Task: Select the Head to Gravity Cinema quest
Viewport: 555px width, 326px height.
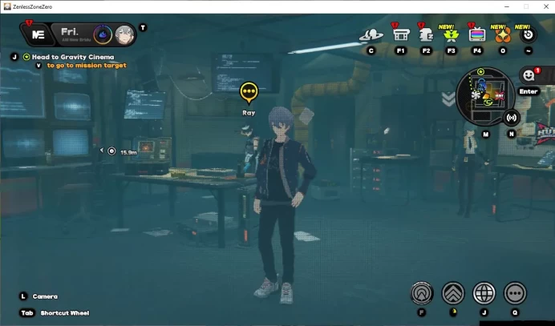Action: click(x=73, y=57)
